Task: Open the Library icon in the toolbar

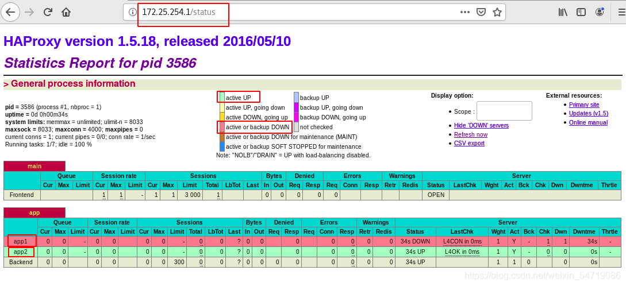Action: pyautogui.click(x=563, y=13)
